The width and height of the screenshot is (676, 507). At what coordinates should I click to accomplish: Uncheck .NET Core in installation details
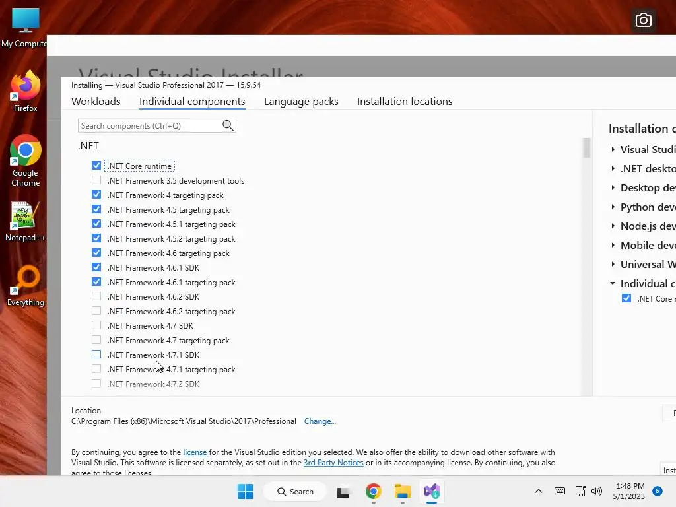tap(626, 298)
